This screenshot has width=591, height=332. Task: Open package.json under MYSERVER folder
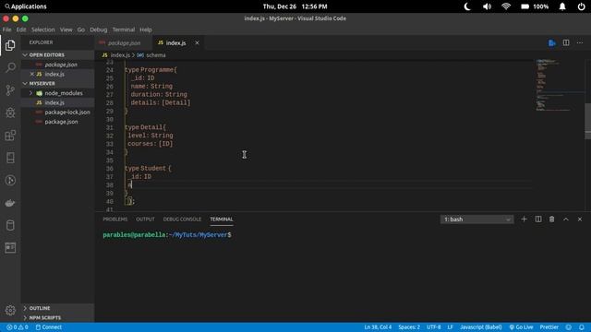57,122
